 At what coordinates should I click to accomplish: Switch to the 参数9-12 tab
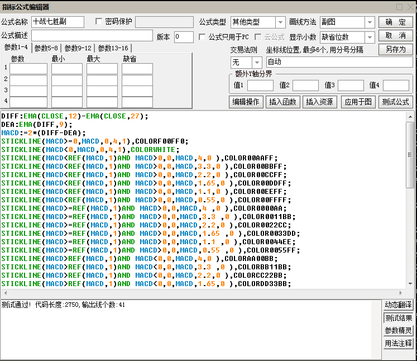tap(78, 48)
